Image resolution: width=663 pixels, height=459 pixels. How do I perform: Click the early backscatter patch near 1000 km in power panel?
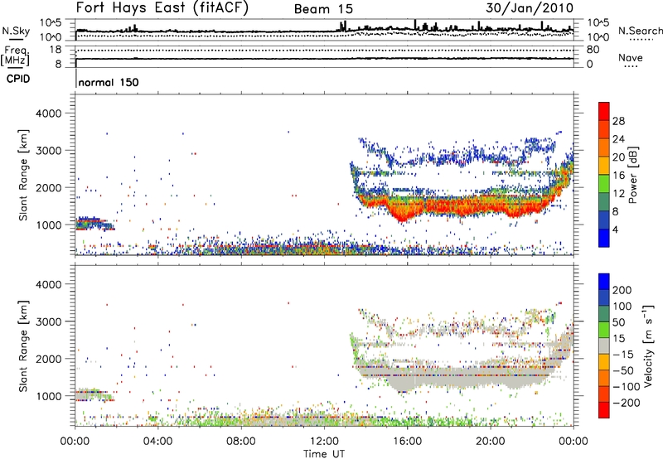click(x=94, y=223)
